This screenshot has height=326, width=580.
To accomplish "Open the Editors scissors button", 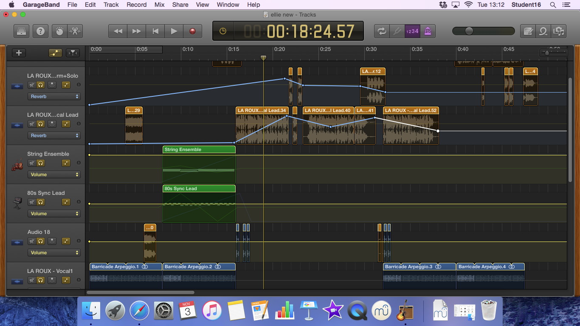I will point(75,31).
